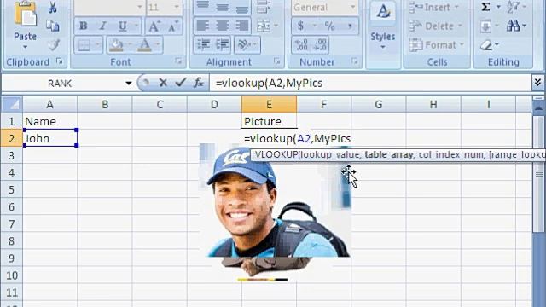The width and height of the screenshot is (546, 307).
Task: Click Decrease Font Size button
Action: click(173, 26)
